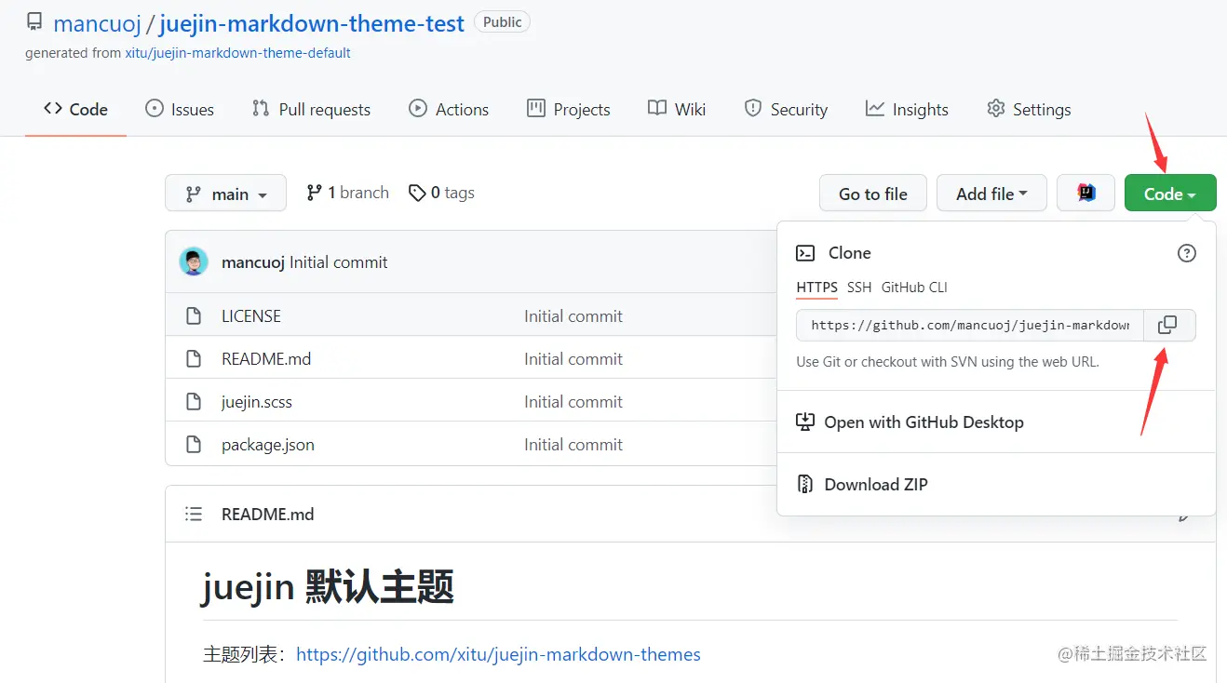
Task: Open Initial commit link on README.md row
Action: click(573, 359)
